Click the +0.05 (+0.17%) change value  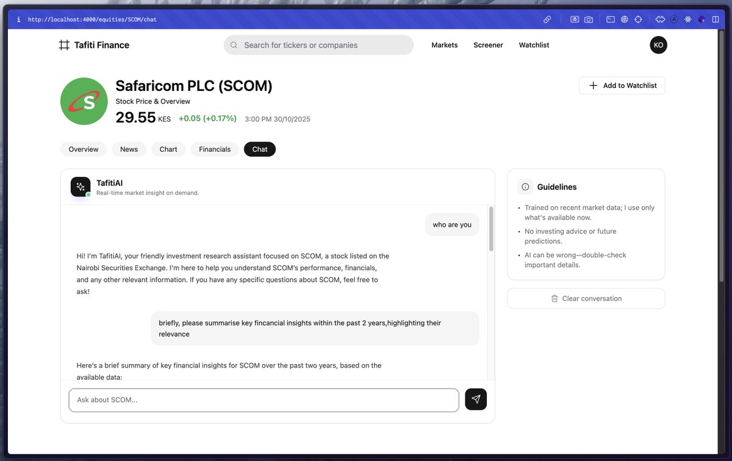pyautogui.click(x=207, y=118)
